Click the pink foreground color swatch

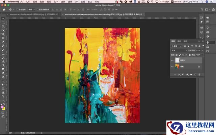[2, 107]
